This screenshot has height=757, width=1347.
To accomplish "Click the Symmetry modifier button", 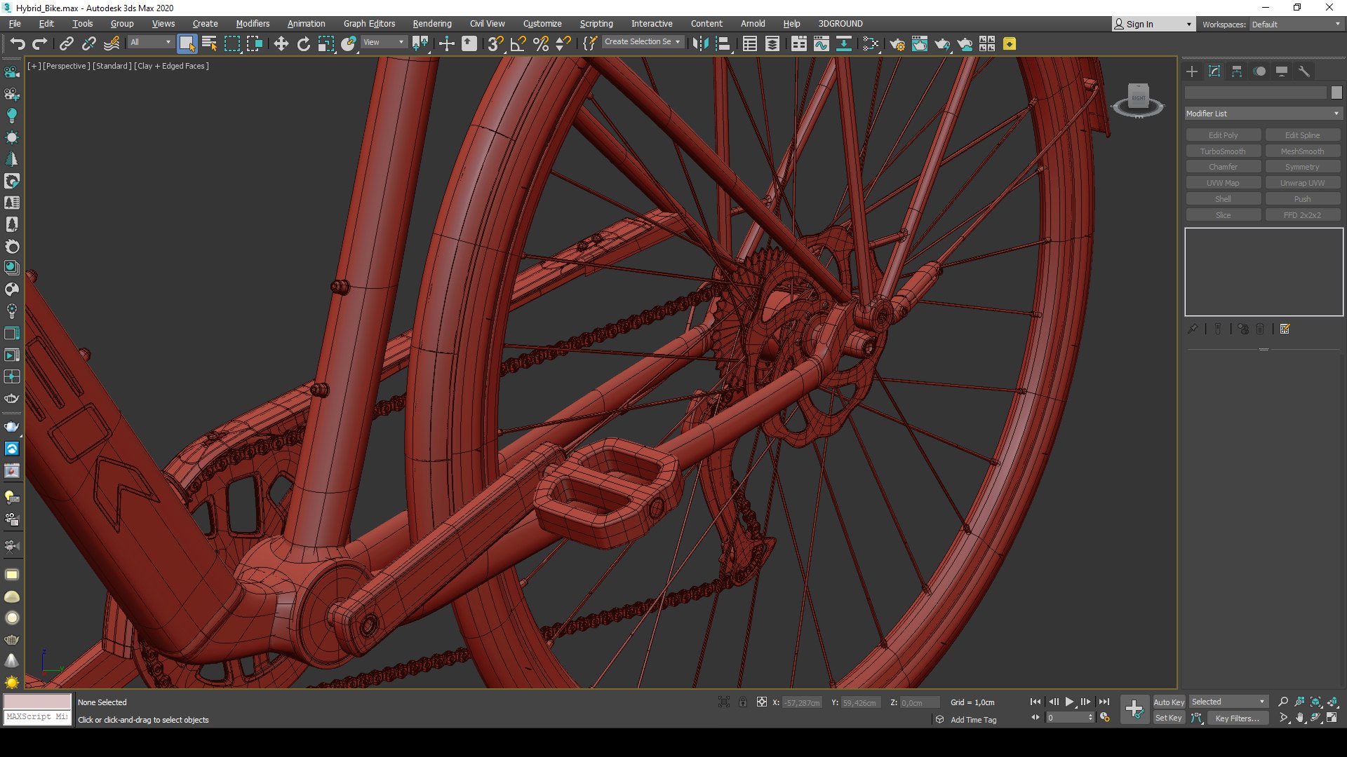I will pyautogui.click(x=1303, y=167).
